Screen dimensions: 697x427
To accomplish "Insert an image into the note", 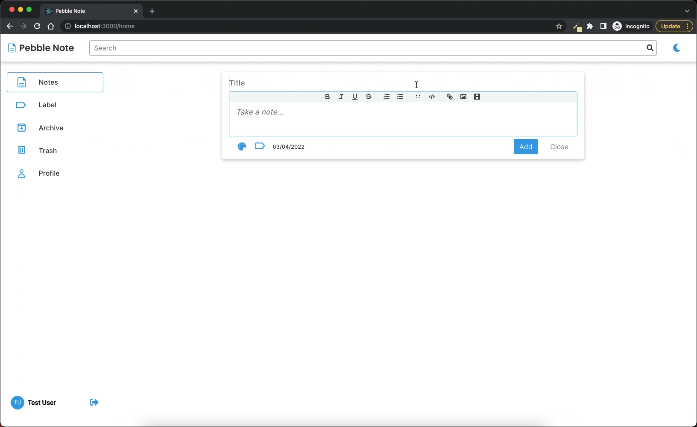I will point(463,97).
